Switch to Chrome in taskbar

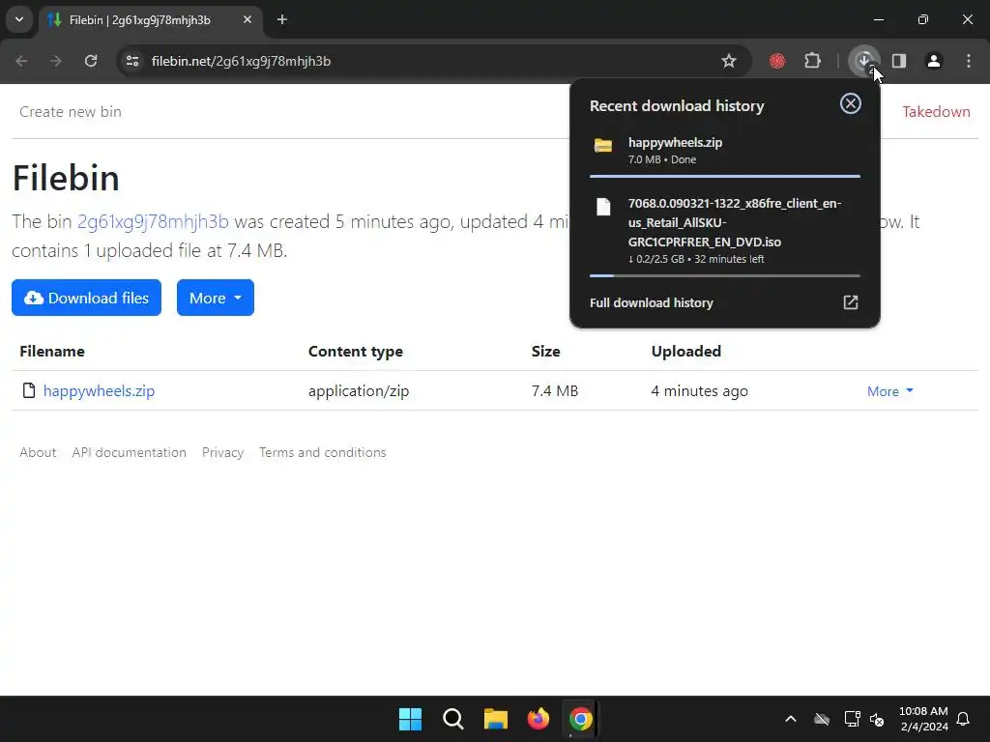(x=580, y=719)
